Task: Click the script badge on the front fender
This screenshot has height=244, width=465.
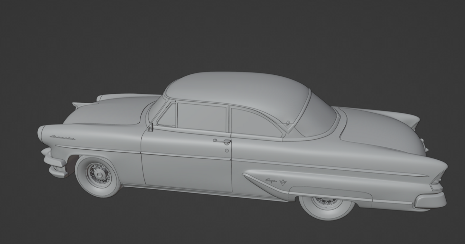Action: pyautogui.click(x=63, y=138)
